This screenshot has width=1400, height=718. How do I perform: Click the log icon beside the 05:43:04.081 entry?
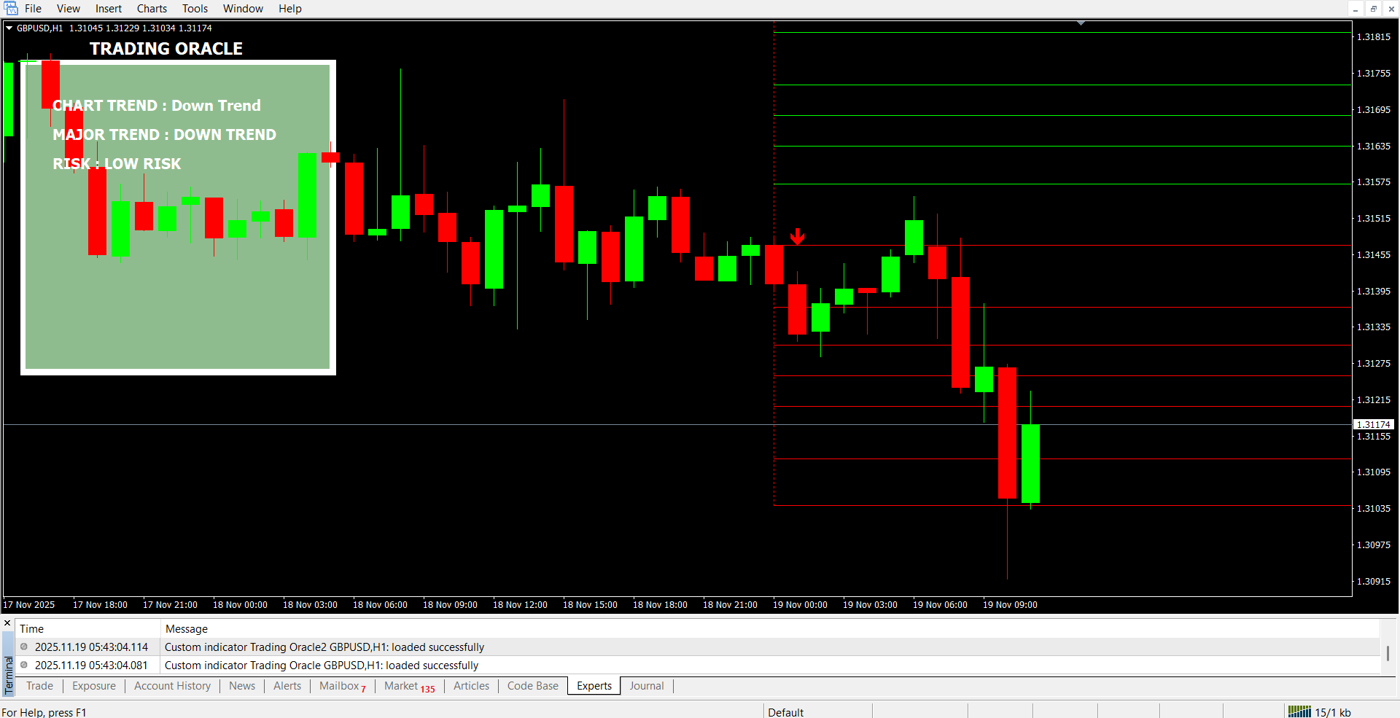point(24,665)
